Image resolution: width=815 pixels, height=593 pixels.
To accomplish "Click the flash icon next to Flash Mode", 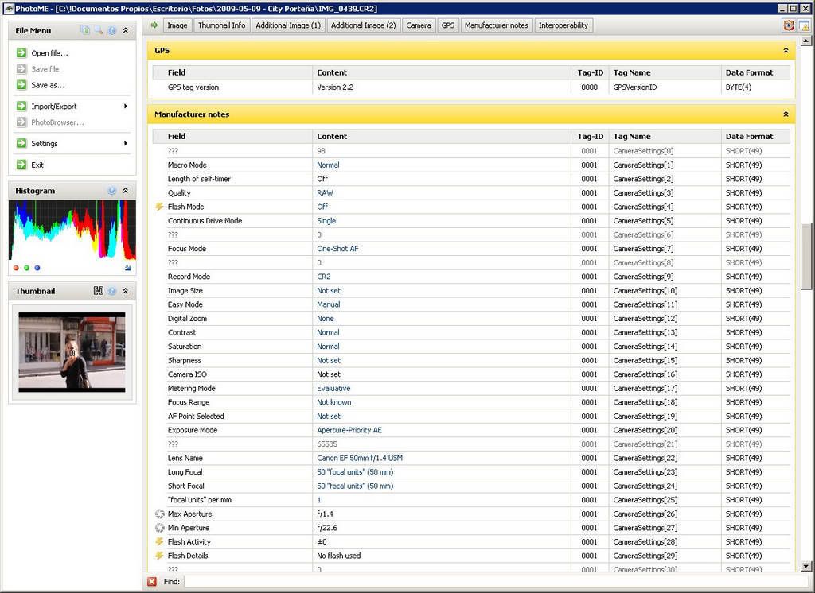I will click(x=159, y=207).
